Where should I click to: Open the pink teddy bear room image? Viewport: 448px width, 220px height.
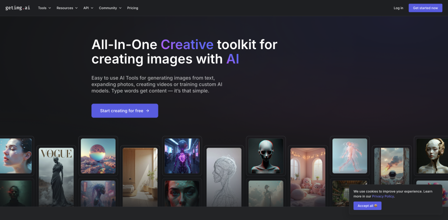click(308, 177)
